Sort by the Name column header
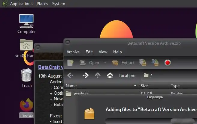The width and height of the screenshot is (197, 124). click(x=101, y=86)
